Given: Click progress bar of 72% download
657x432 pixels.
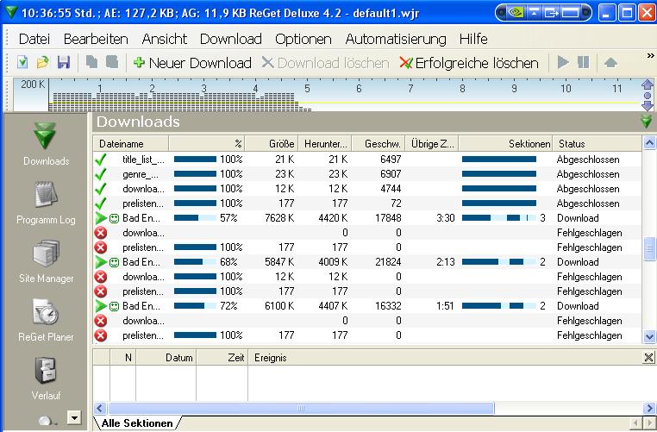Looking at the screenshot, I should click(195, 306).
